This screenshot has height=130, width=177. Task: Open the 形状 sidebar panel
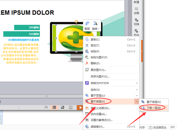[136, 33]
